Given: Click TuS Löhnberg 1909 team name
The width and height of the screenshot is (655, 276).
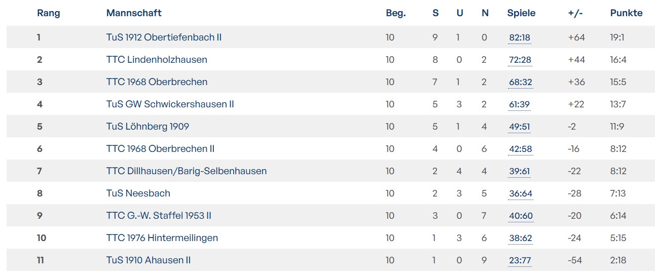Looking at the screenshot, I should (148, 127).
